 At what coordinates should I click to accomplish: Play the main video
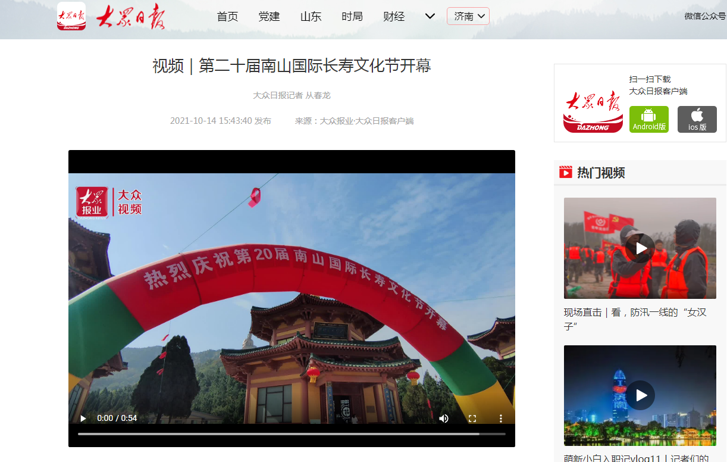(x=83, y=419)
